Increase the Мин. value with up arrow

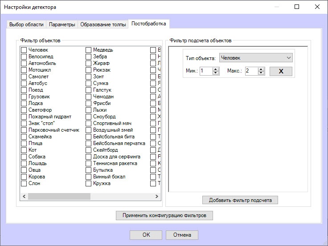[x=215, y=69]
